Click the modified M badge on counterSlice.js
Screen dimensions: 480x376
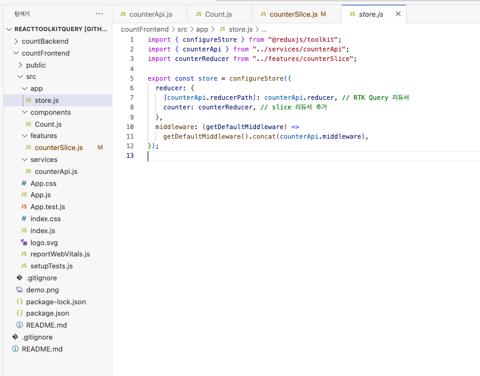pyautogui.click(x=100, y=148)
